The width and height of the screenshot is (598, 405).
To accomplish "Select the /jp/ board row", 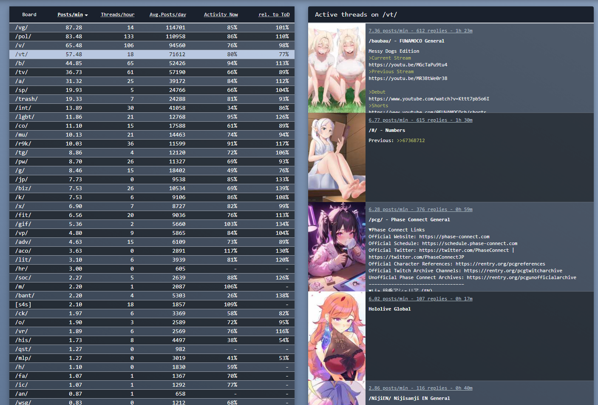I will click(152, 180).
